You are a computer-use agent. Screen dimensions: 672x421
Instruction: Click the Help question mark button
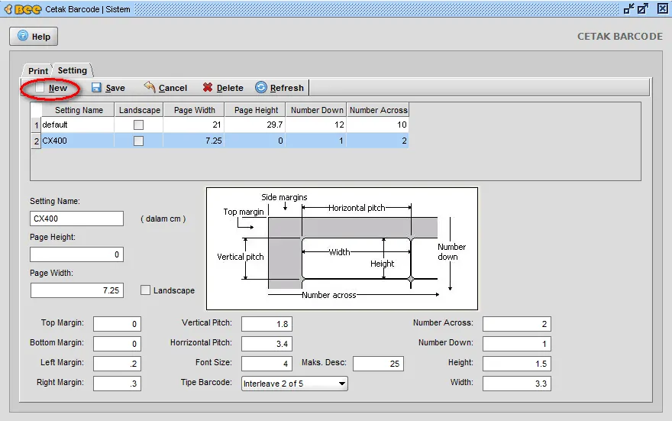(34, 36)
